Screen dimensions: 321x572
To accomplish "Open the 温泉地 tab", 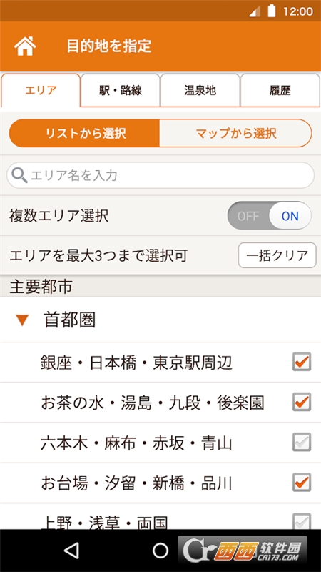I will pyautogui.click(x=200, y=90).
